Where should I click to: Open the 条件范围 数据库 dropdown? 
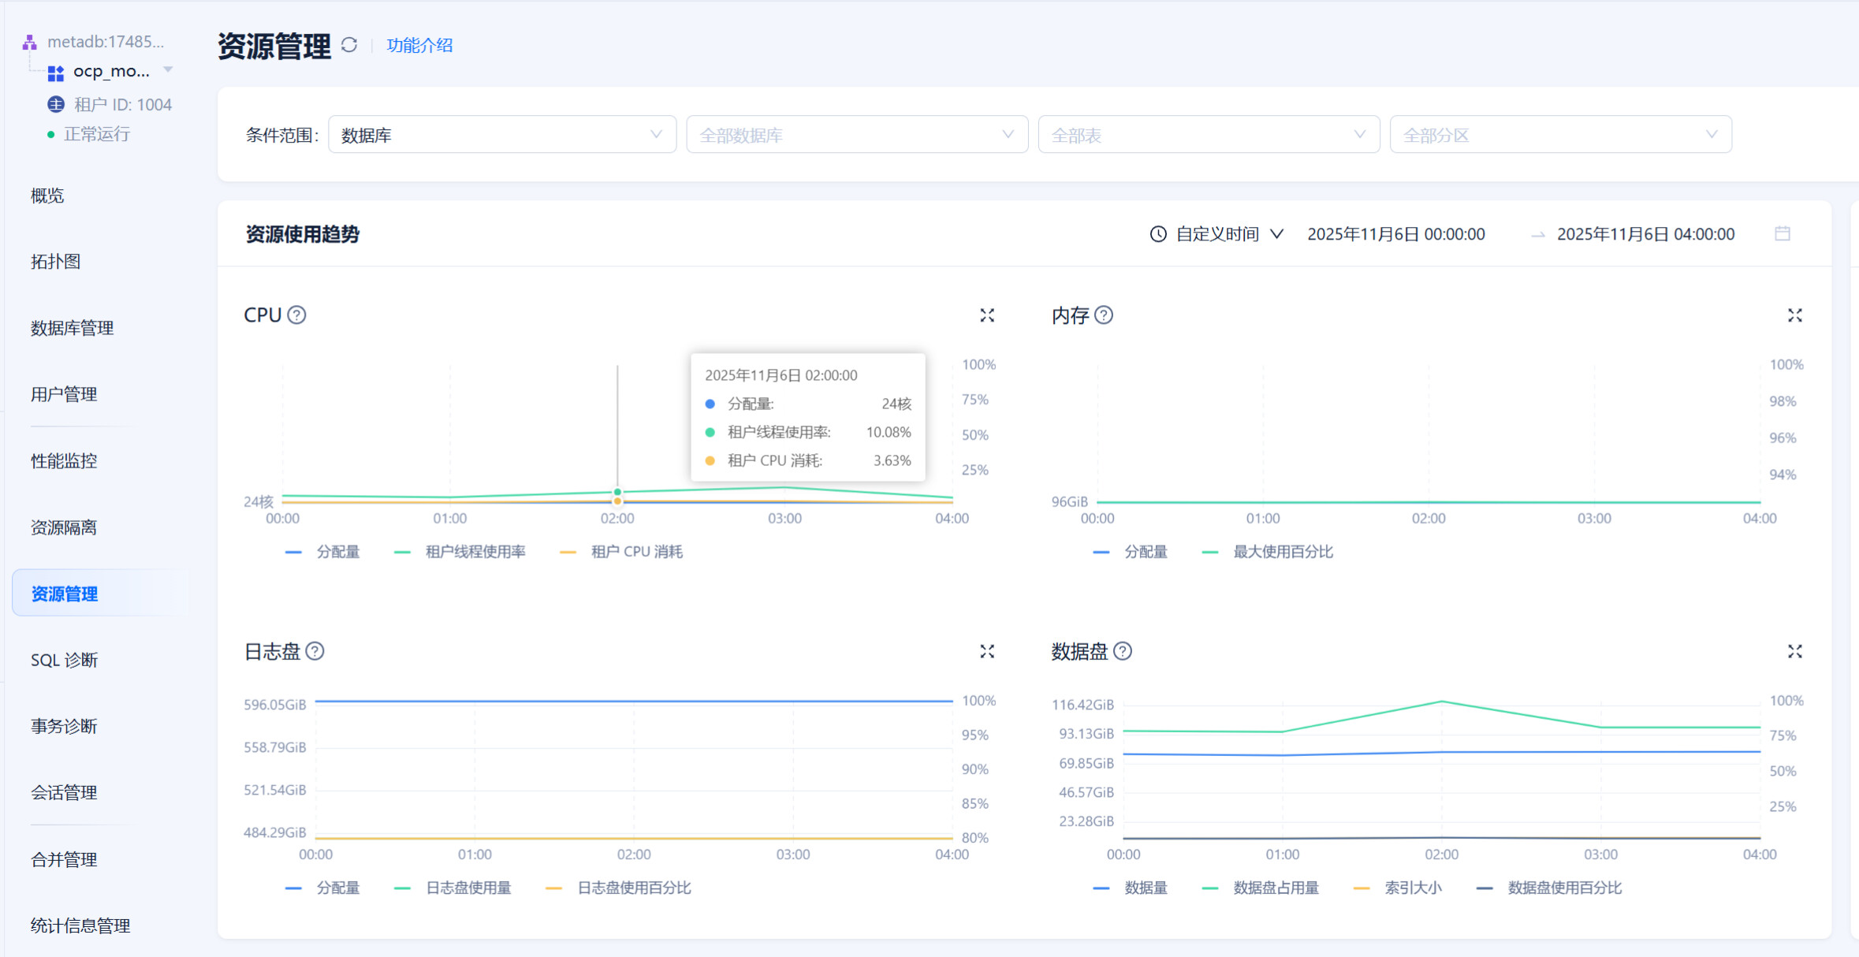(501, 135)
